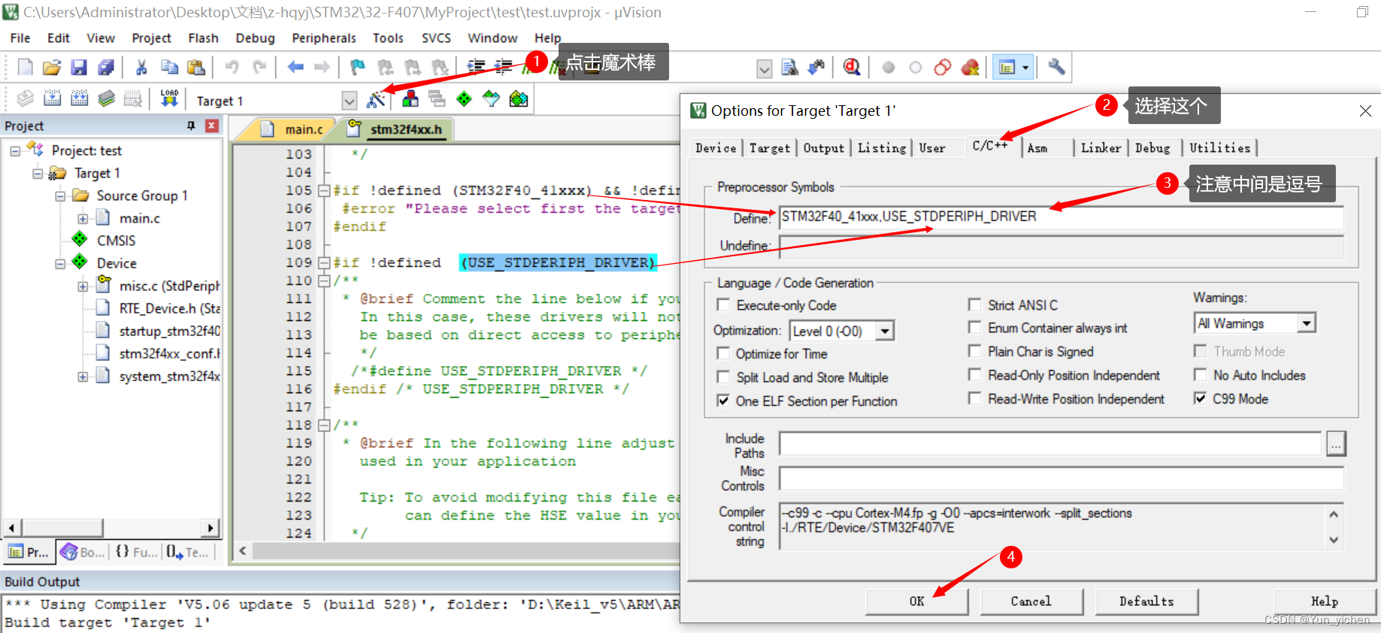Image resolution: width=1381 pixels, height=633 pixels.
Task: Open the Target 1 selector dropdown
Action: [350, 101]
